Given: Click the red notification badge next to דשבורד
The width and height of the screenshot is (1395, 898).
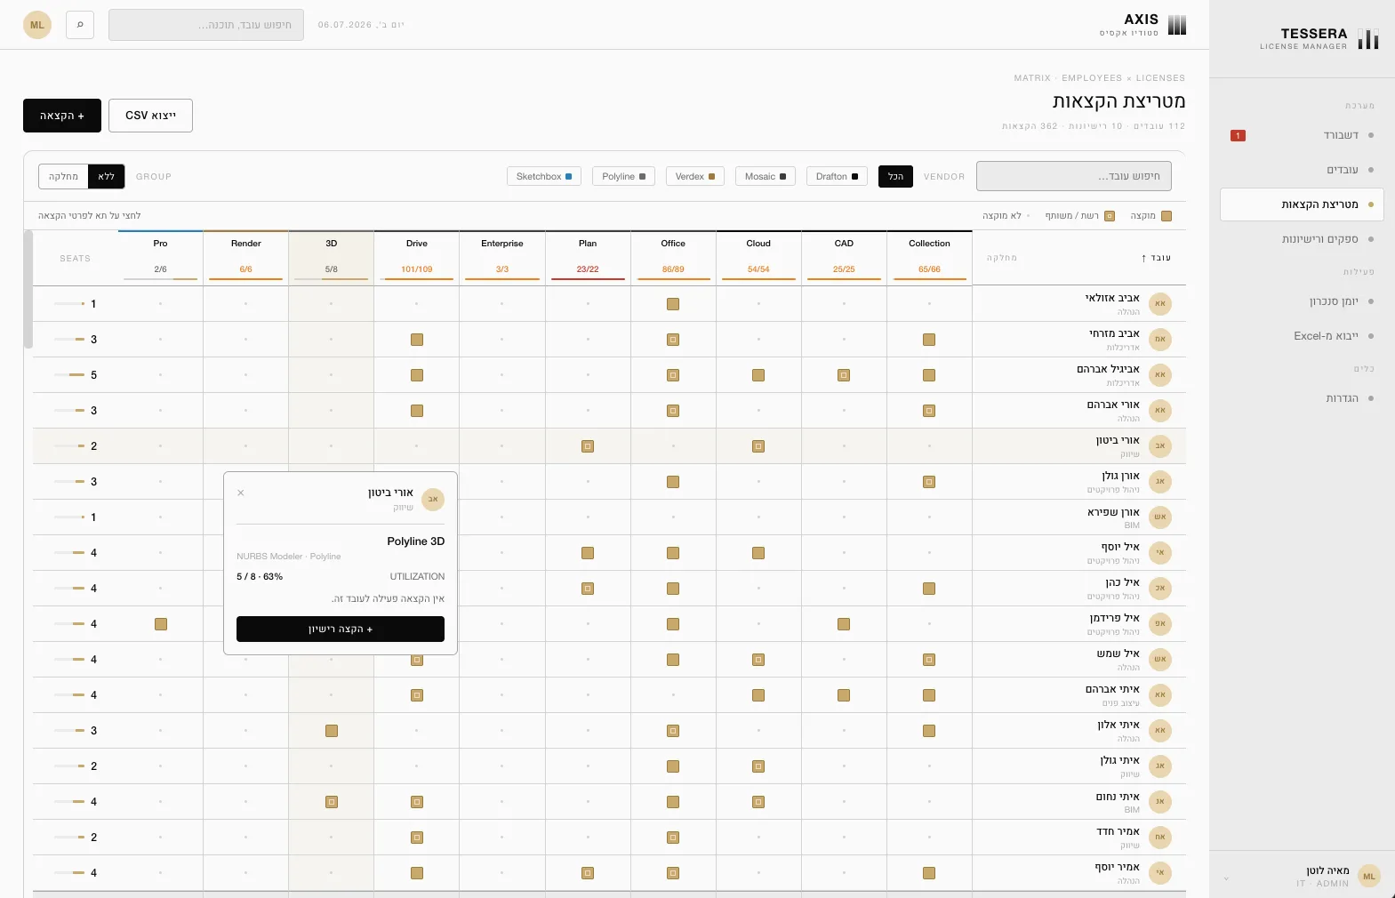Looking at the screenshot, I should coord(1238,136).
